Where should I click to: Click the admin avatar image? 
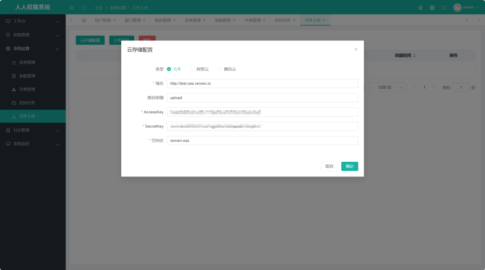point(457,8)
